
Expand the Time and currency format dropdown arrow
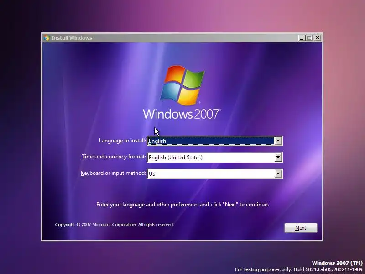278,157
